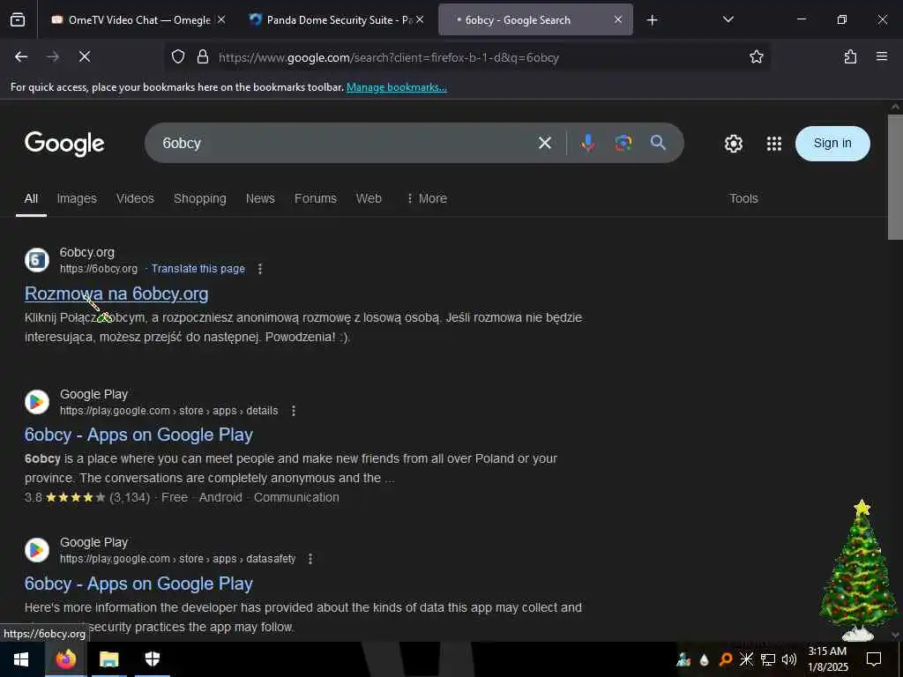Open Firefox View recent browsing icon

tap(18, 20)
